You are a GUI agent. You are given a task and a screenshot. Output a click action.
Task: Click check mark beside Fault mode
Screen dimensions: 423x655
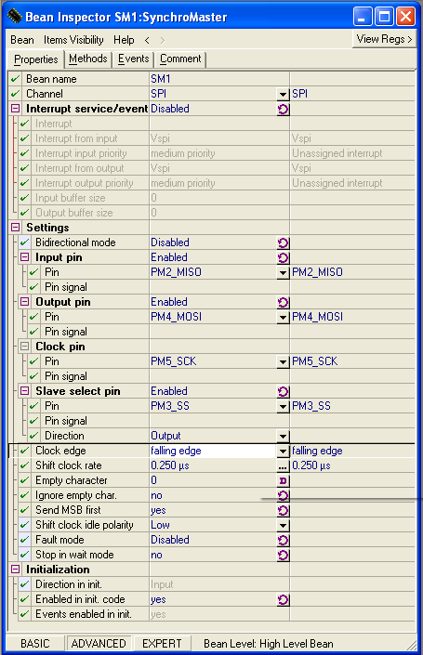click(25, 540)
